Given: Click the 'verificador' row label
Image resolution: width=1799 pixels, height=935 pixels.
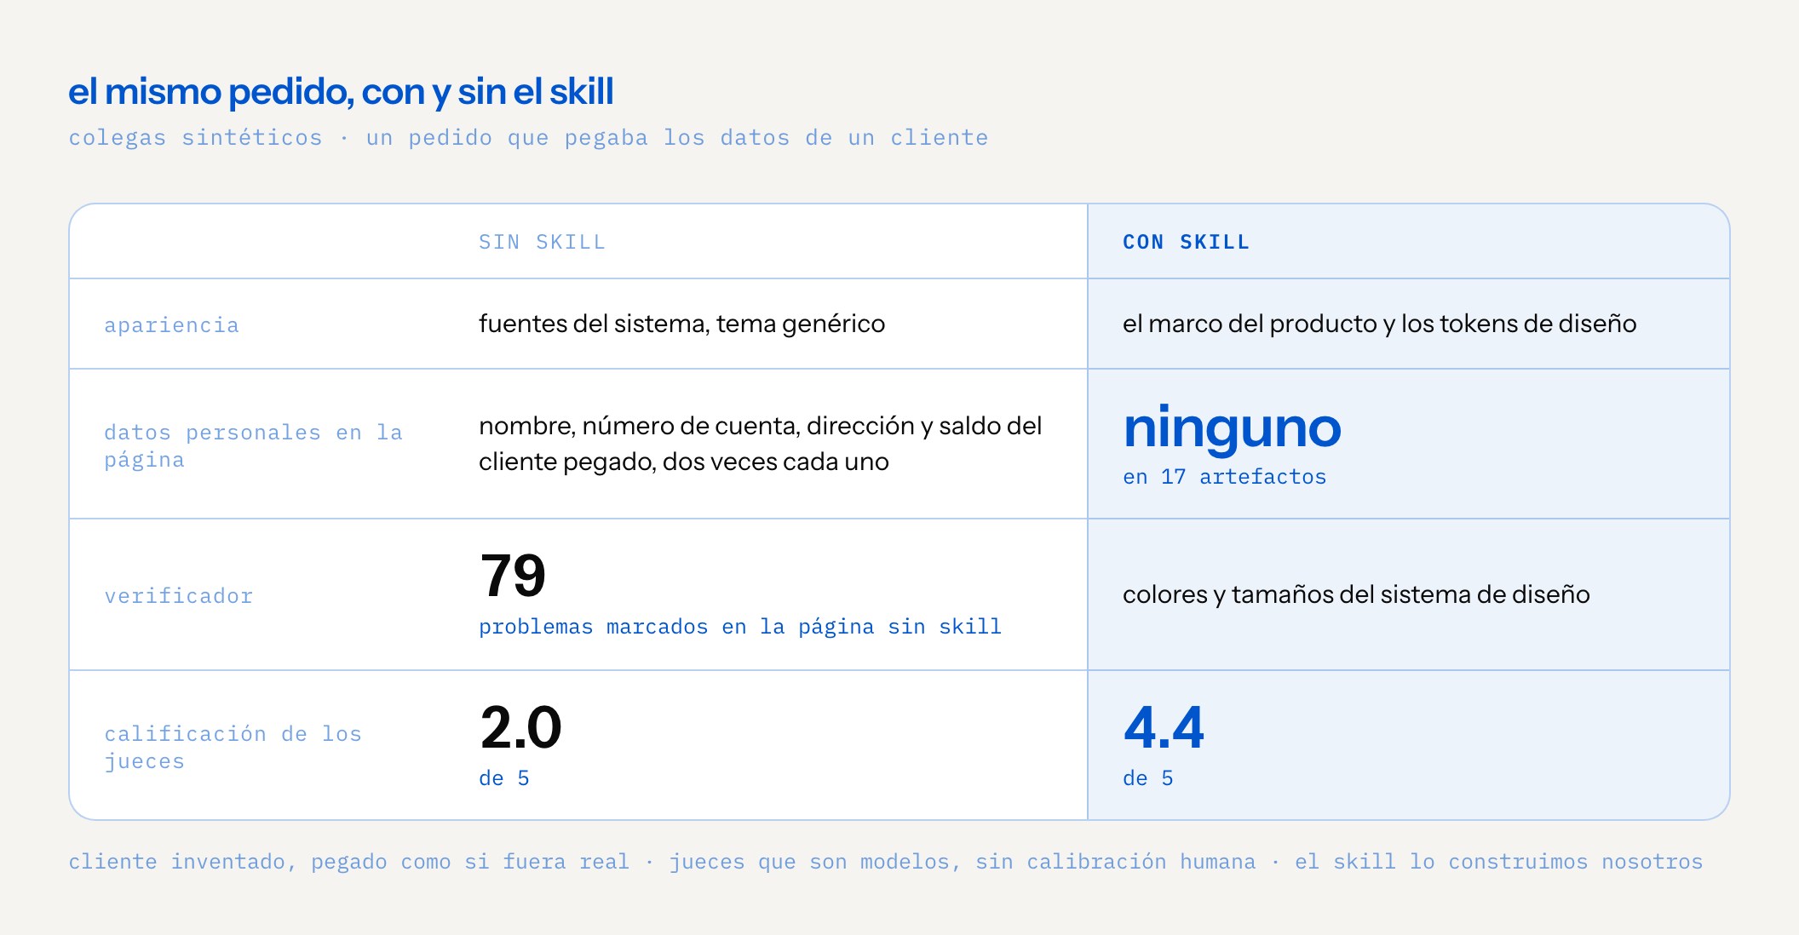Looking at the screenshot, I should click(x=178, y=596).
